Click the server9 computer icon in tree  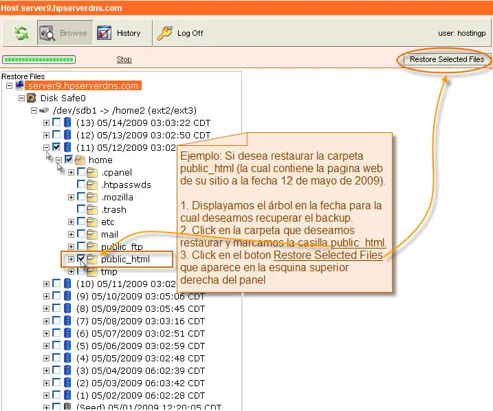(x=19, y=85)
